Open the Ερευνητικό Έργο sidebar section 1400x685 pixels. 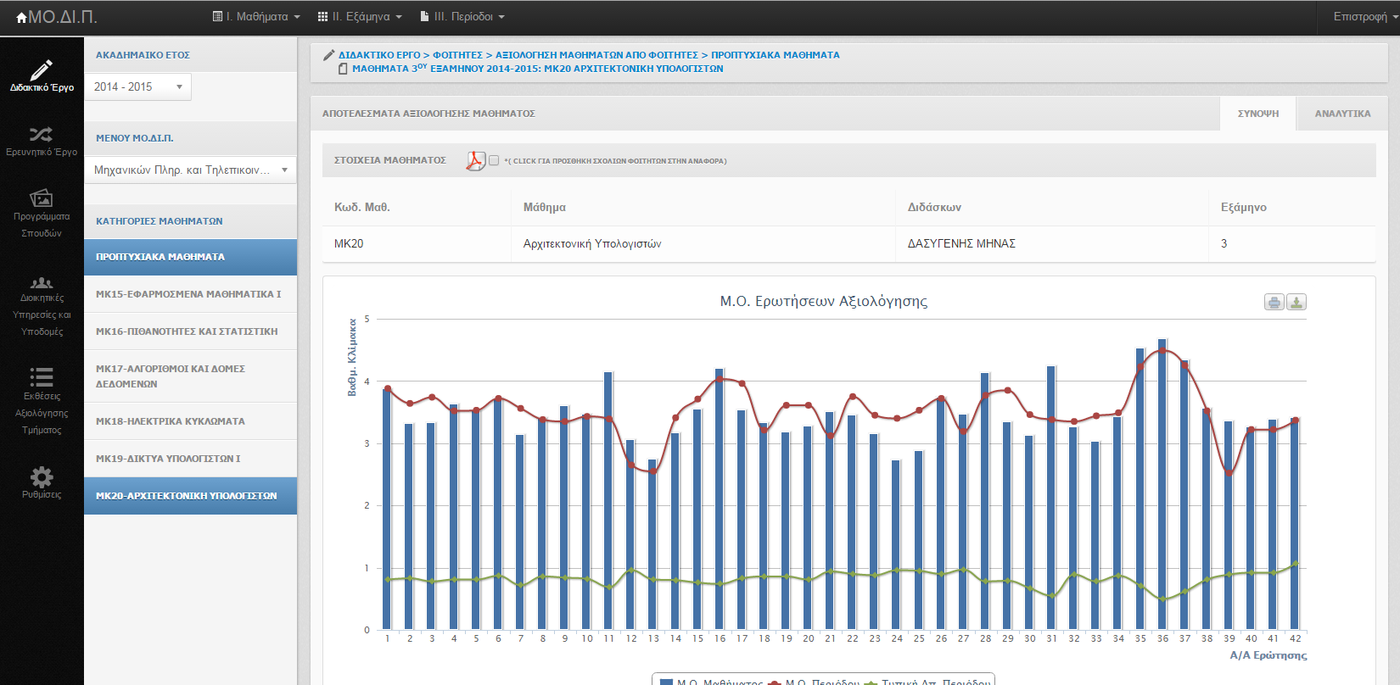(42, 142)
